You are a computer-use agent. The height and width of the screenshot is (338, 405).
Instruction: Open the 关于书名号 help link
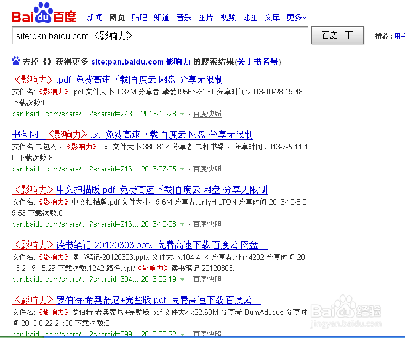(258, 62)
